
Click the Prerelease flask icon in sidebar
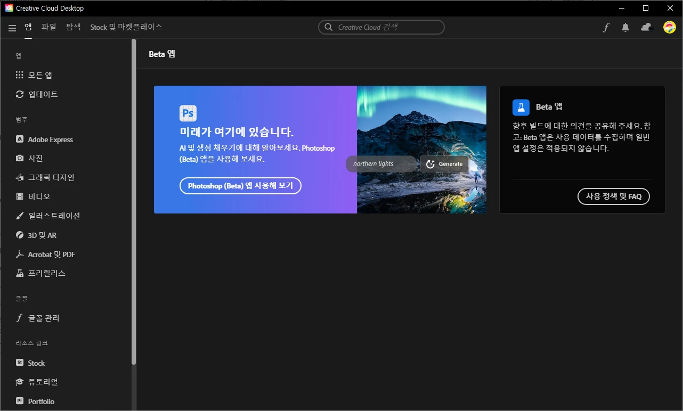(x=20, y=273)
